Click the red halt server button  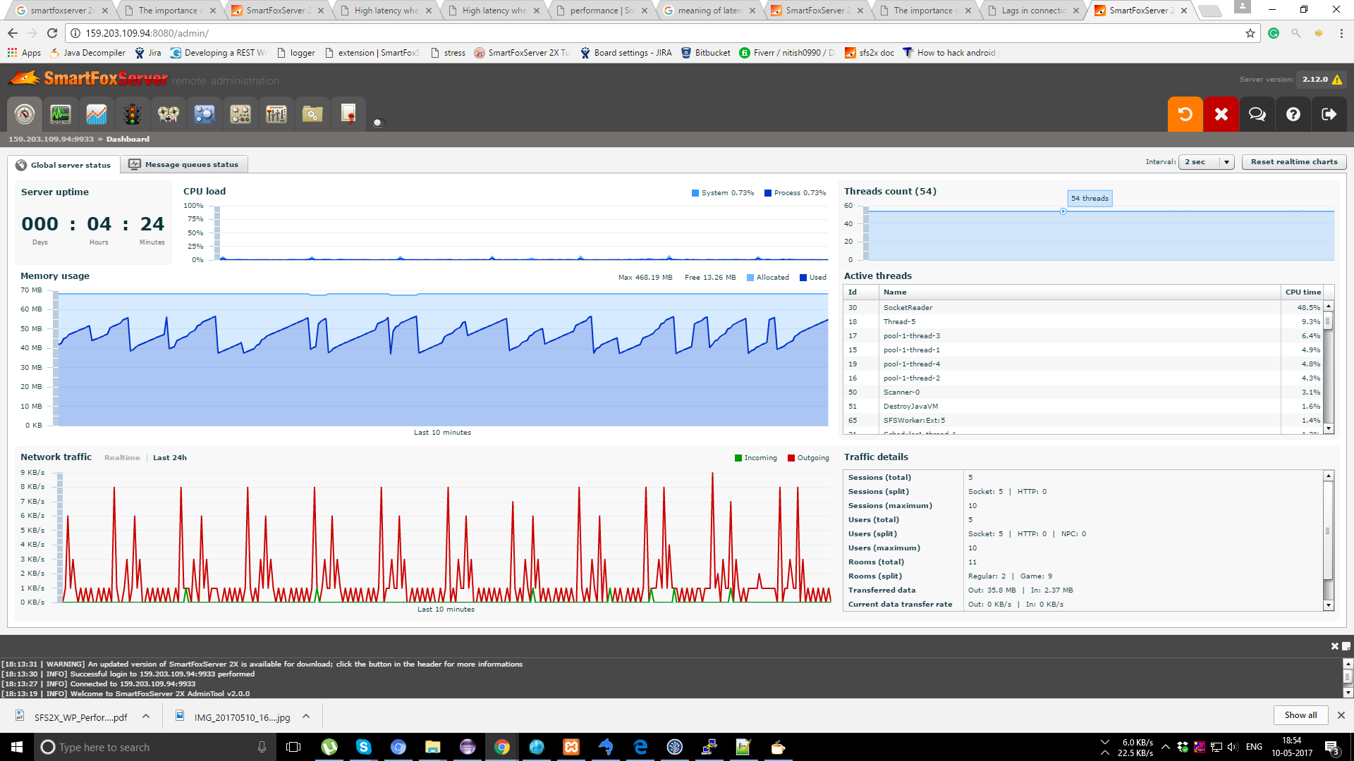(1221, 114)
